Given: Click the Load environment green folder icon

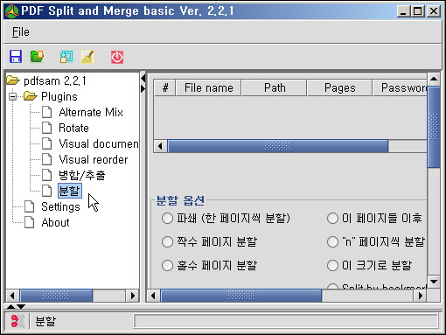Looking at the screenshot, I should [x=37, y=57].
